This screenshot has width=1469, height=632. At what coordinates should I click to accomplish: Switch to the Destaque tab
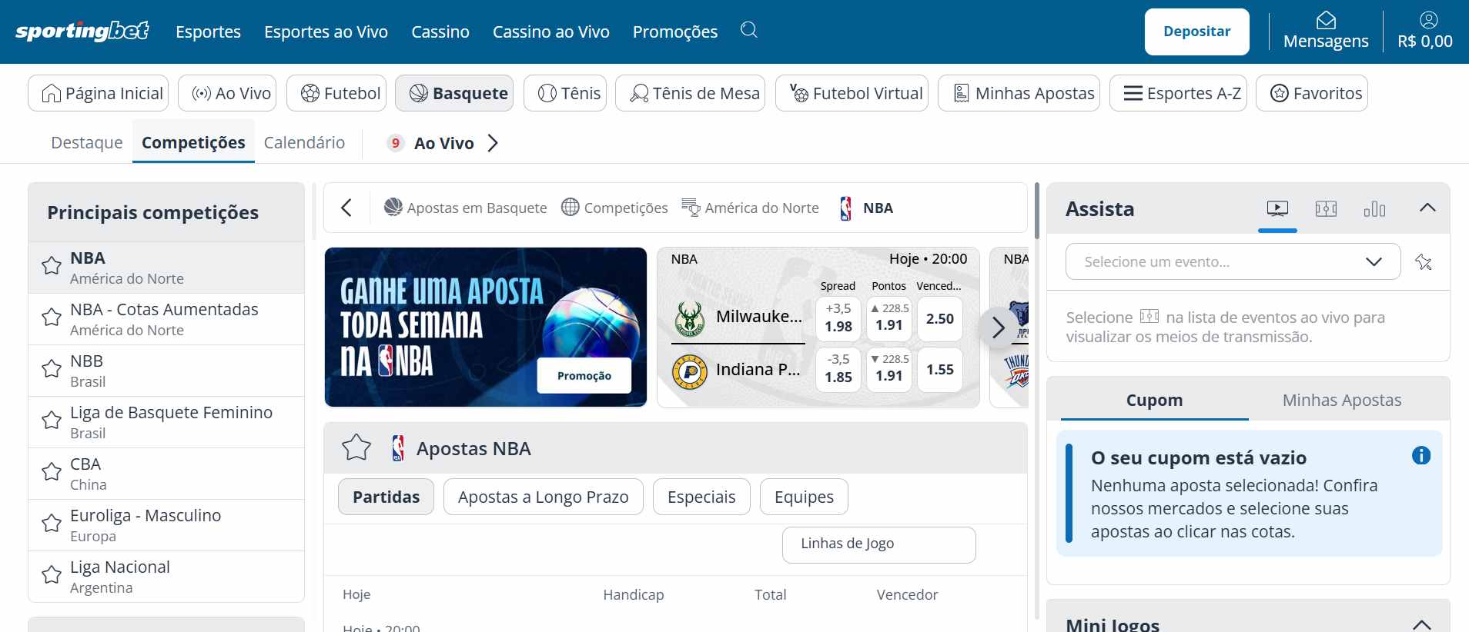pyautogui.click(x=87, y=142)
